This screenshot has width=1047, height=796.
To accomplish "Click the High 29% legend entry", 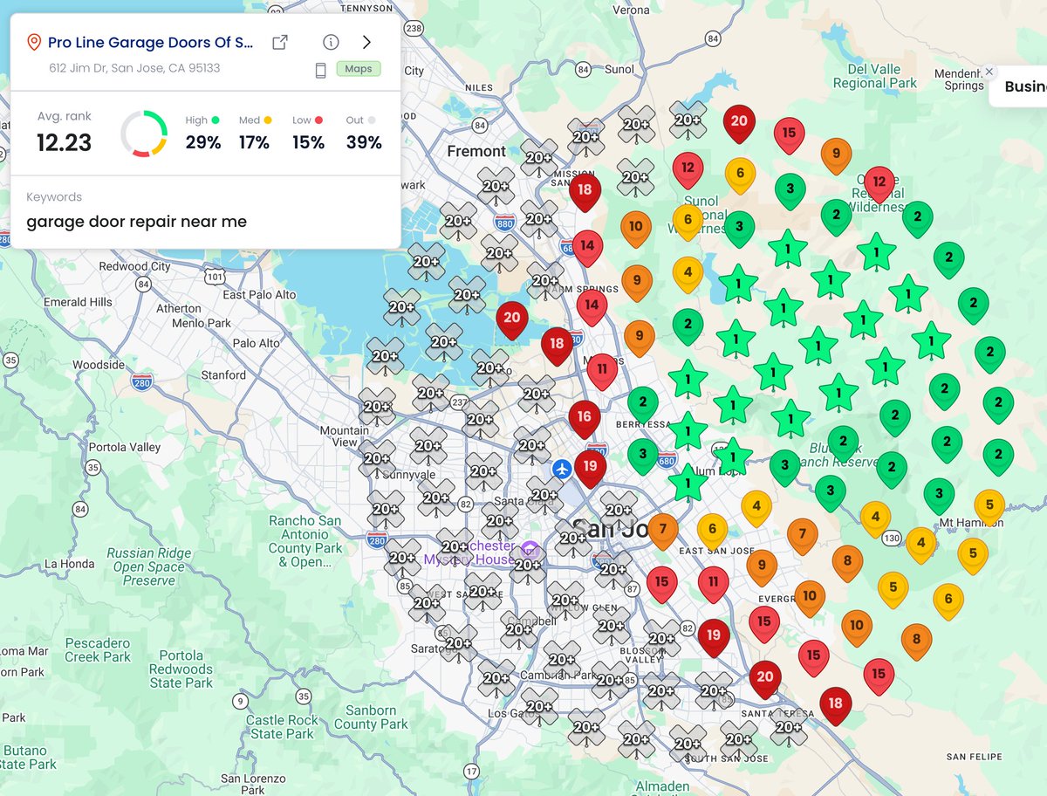I will 202,134.
